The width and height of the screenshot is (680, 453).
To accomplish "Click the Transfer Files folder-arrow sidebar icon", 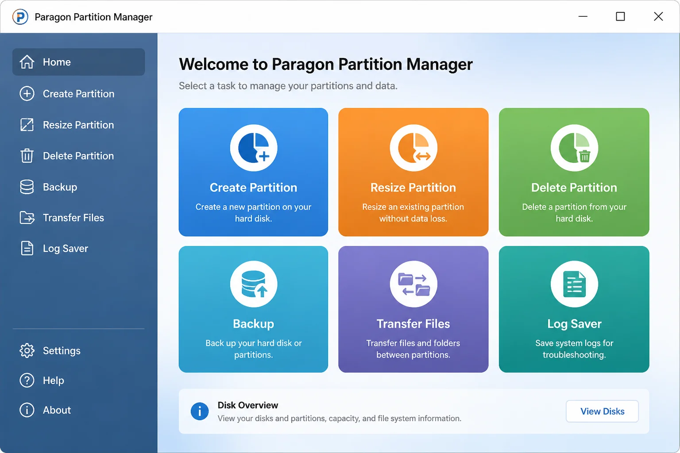I will (27, 218).
